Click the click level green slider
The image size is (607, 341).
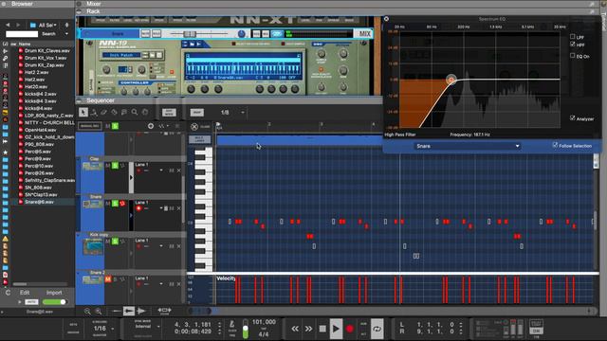pos(246,329)
